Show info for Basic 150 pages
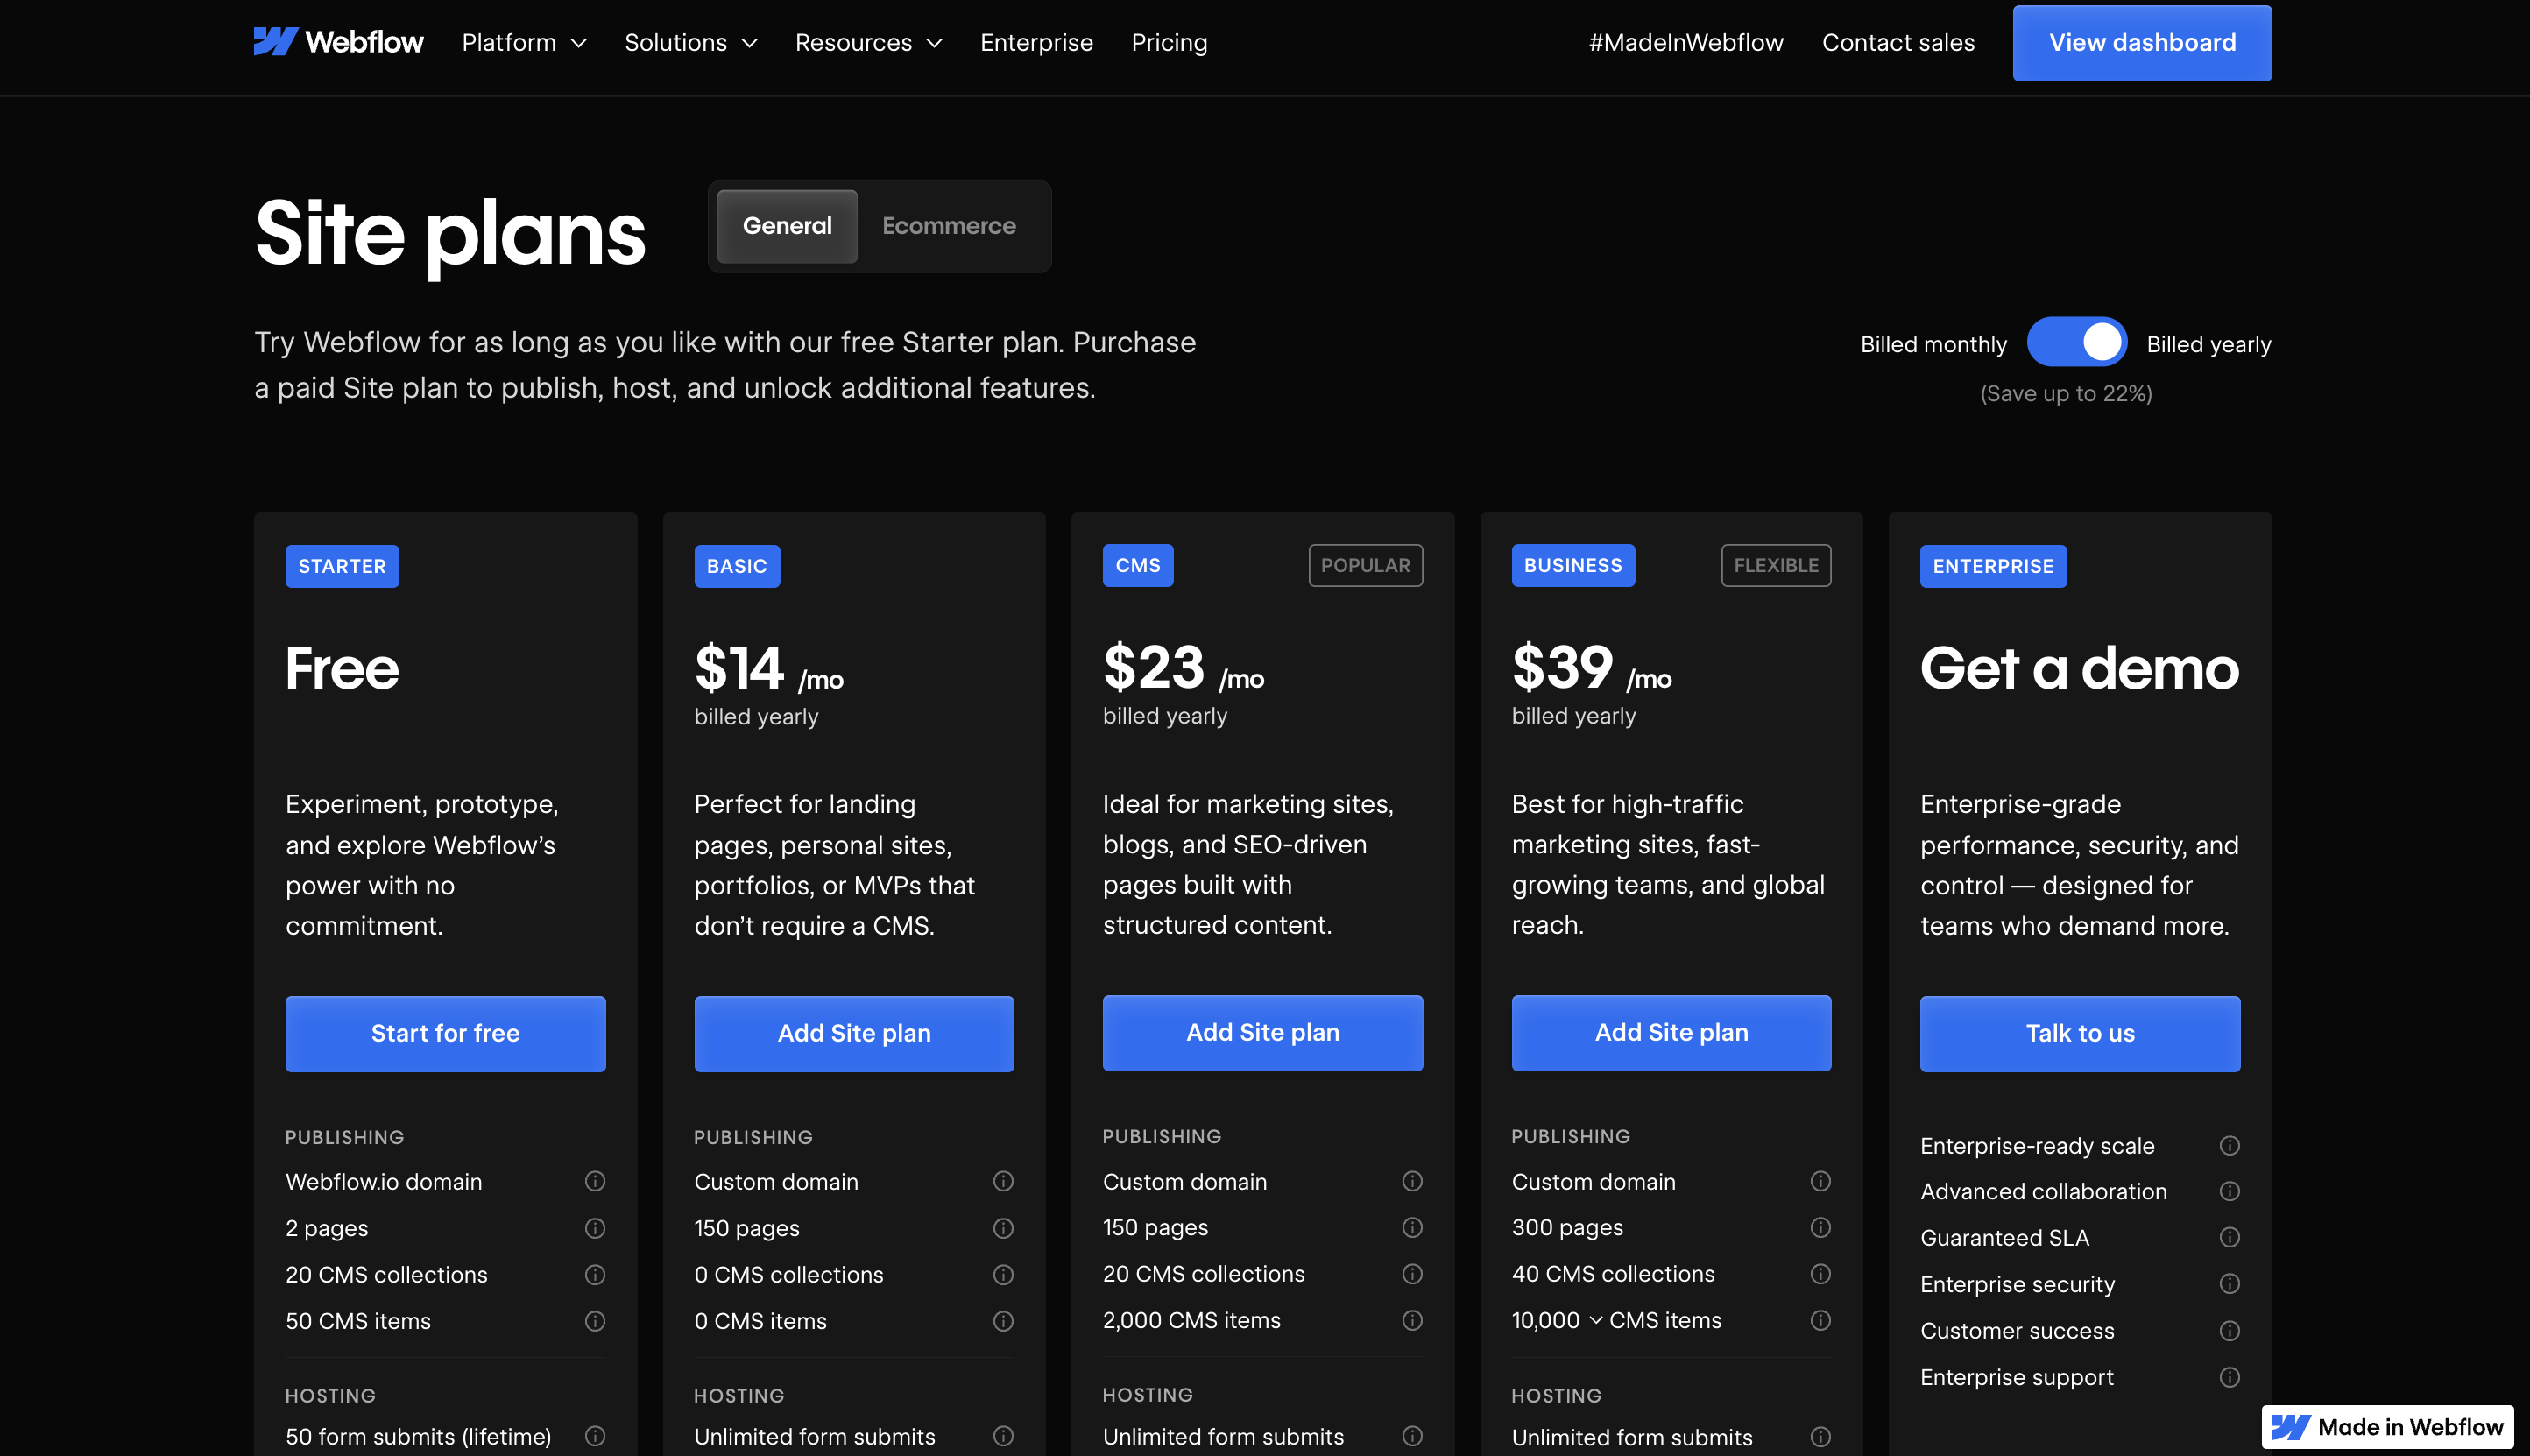The image size is (2530, 1456). [1003, 1228]
